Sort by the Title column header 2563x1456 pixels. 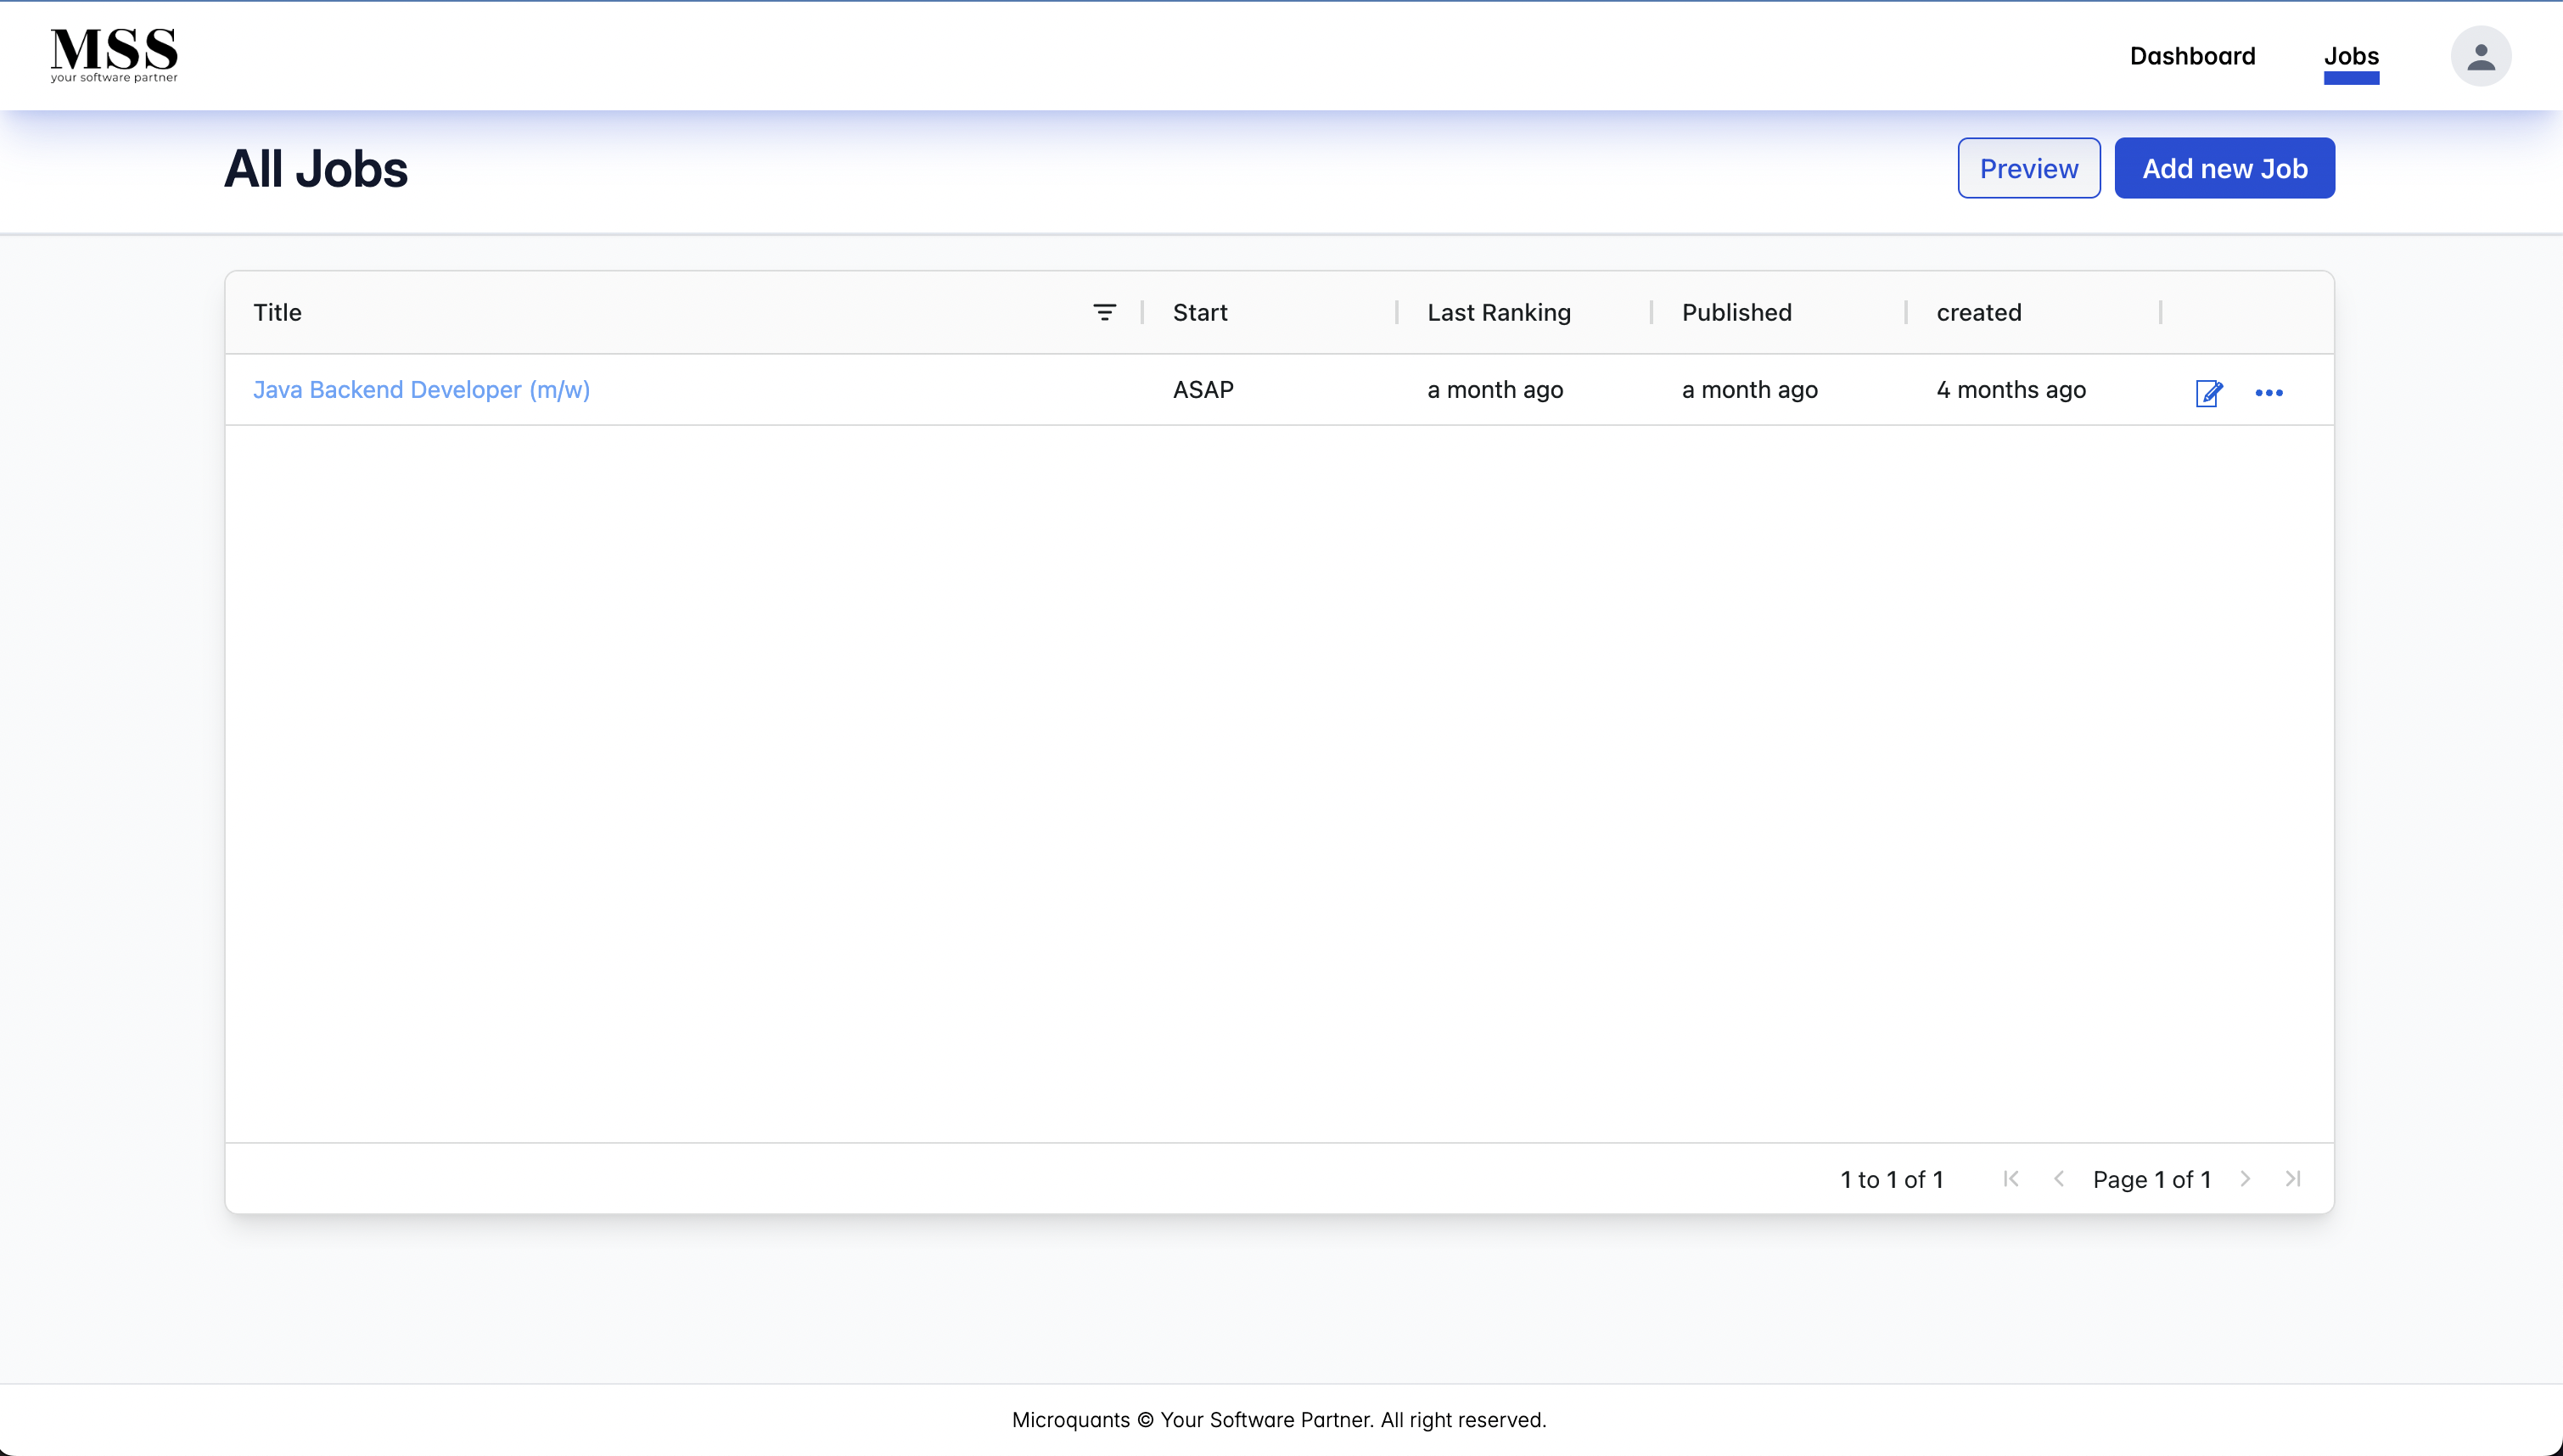pos(277,312)
